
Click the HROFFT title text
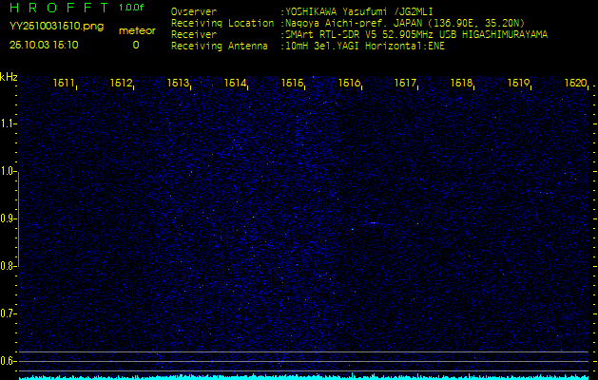(x=56, y=8)
